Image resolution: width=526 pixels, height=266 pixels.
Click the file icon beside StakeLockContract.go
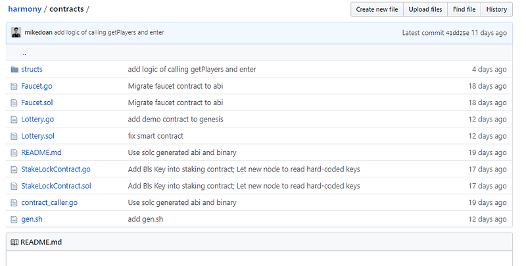14,169
